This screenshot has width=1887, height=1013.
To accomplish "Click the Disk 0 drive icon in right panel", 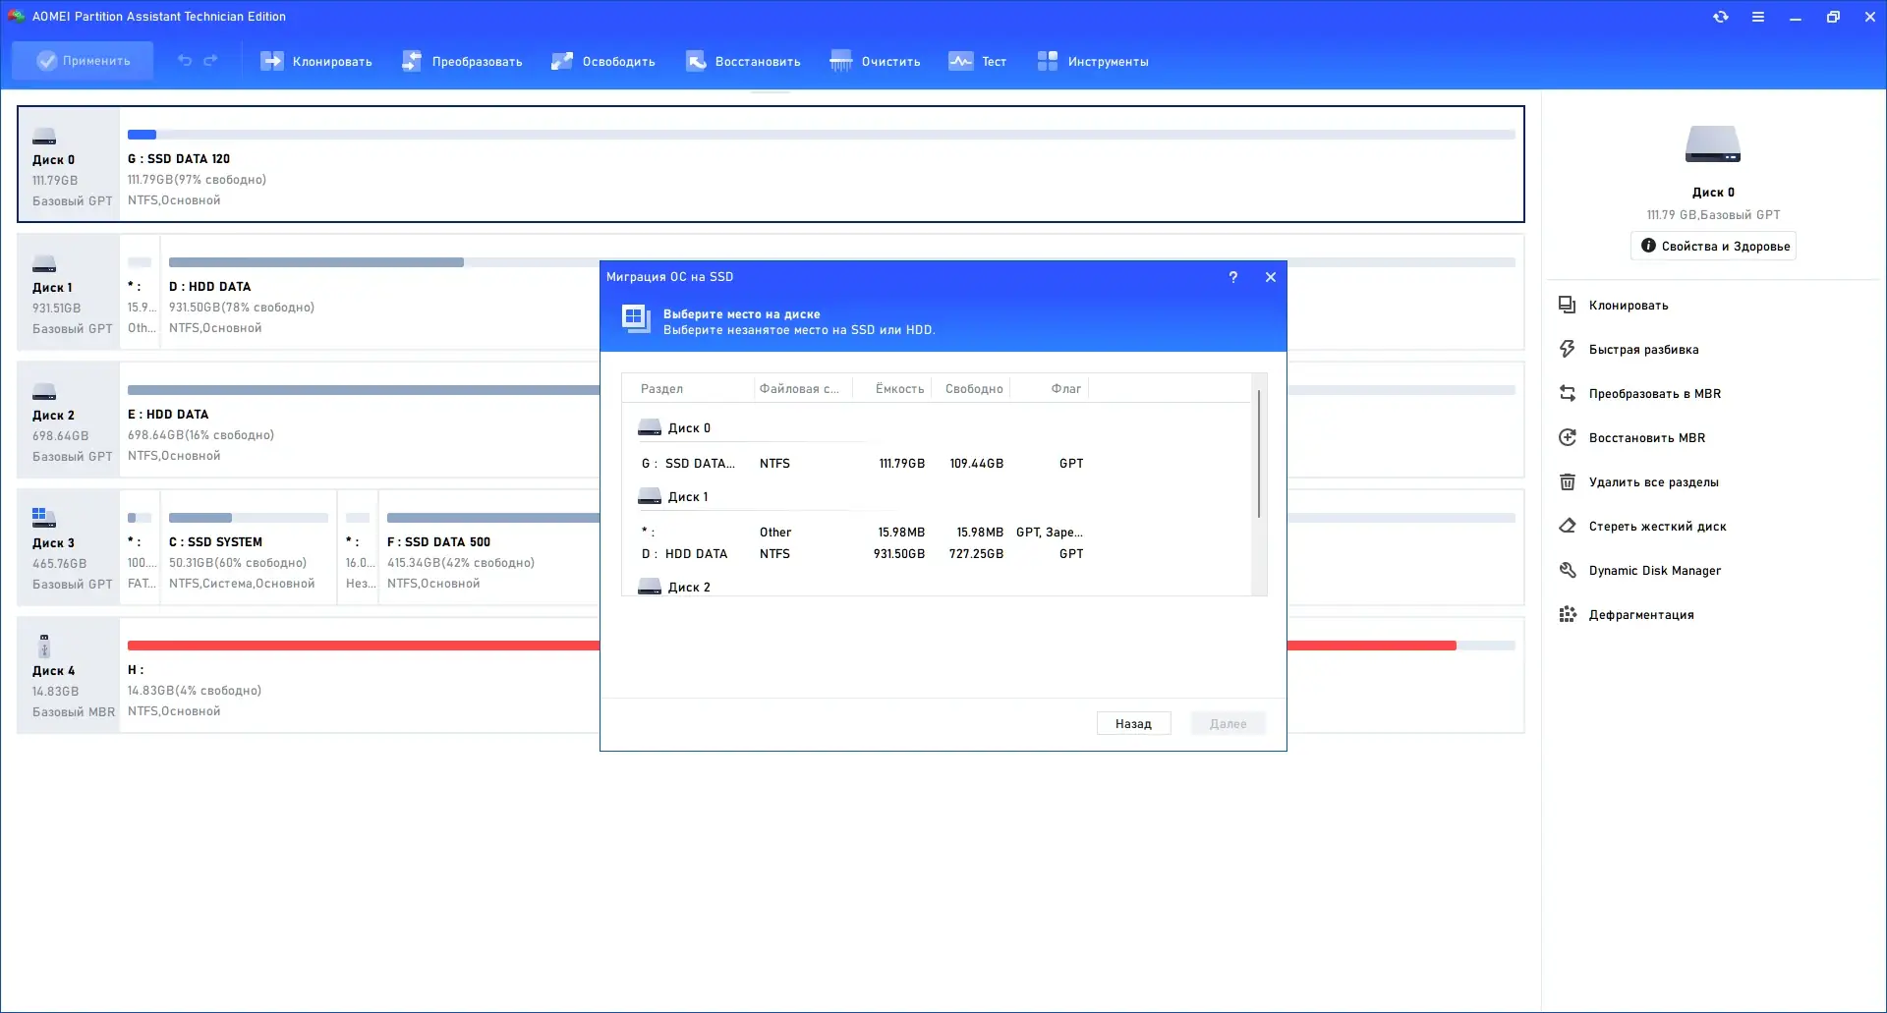I will (1713, 144).
